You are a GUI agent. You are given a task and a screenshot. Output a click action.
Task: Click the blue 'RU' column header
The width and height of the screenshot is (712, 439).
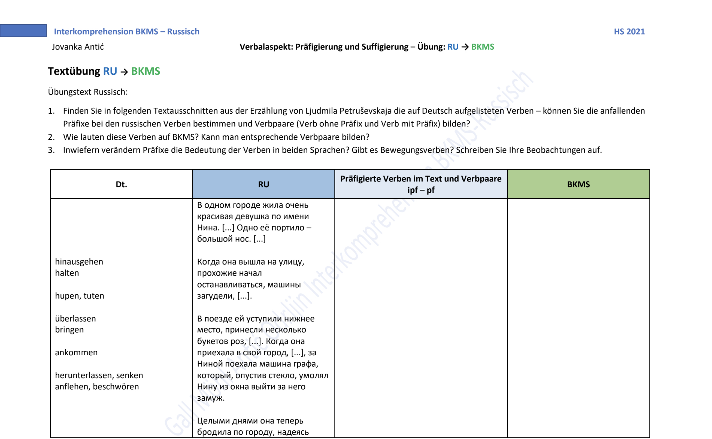[264, 185]
